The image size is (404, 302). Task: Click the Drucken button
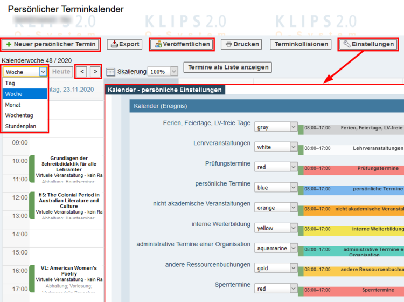click(241, 44)
